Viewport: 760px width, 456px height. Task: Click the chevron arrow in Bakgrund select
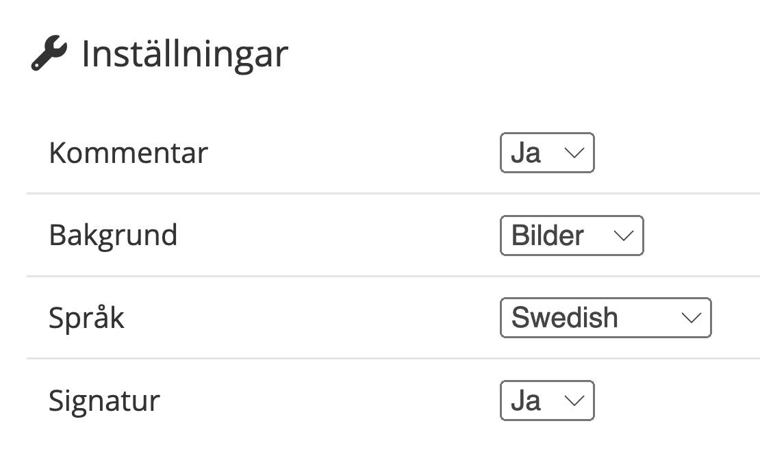pyautogui.click(x=623, y=236)
